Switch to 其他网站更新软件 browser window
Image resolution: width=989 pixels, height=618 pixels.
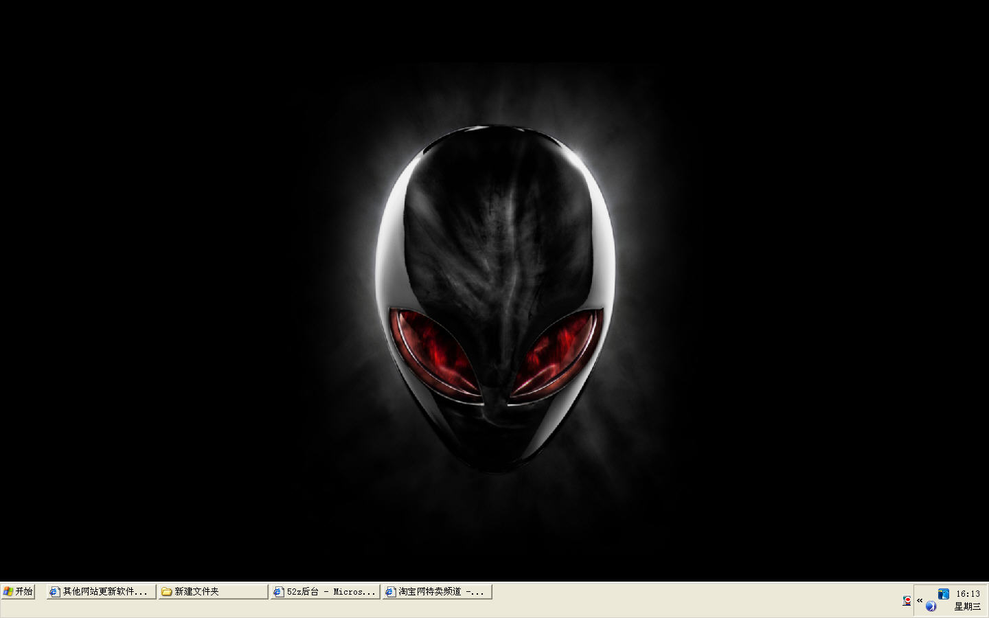coord(102,591)
